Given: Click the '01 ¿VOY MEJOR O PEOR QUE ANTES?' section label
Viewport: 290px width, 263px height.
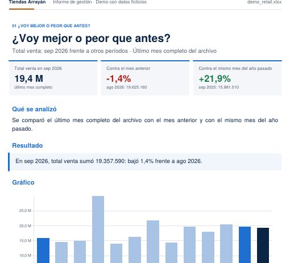Looking at the screenshot, I should (x=51, y=26).
